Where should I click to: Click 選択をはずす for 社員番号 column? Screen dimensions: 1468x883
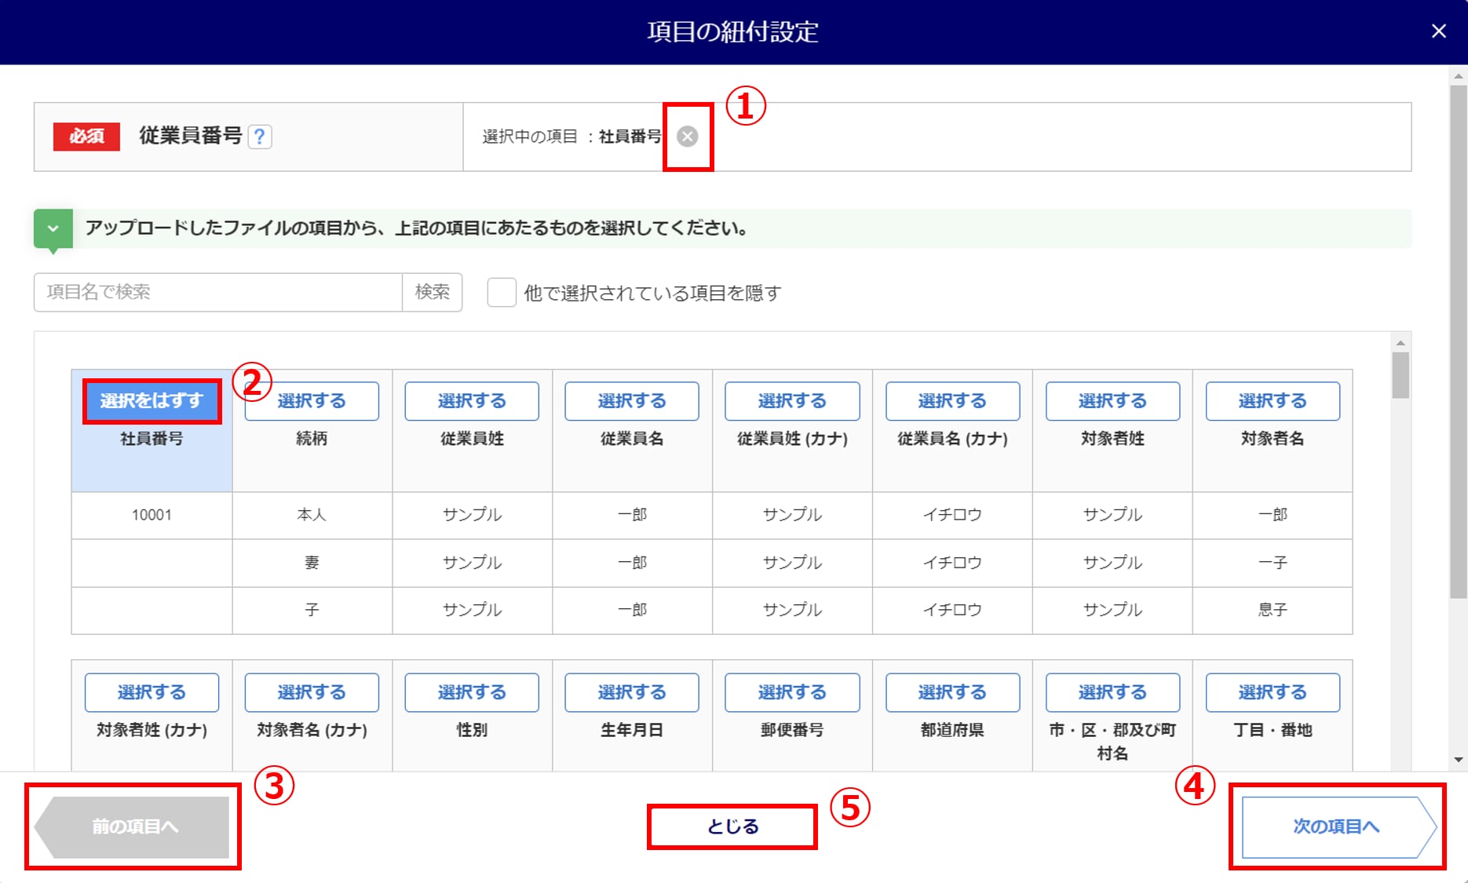[152, 401]
